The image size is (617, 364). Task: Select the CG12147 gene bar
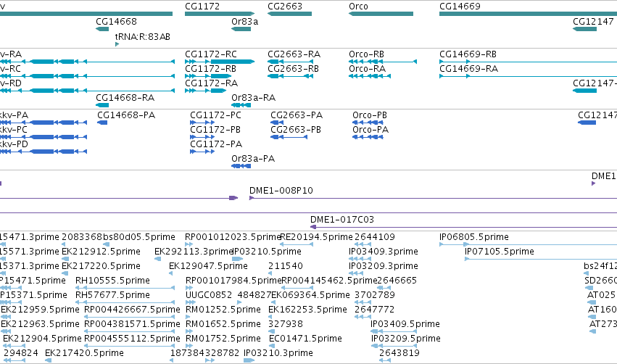(584, 29)
